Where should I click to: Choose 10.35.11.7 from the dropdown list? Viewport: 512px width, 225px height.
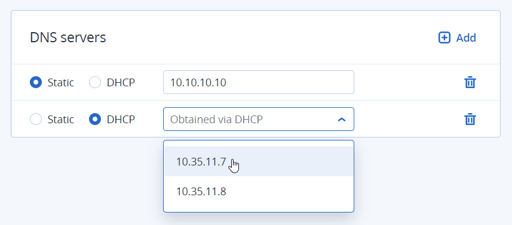[259, 161]
